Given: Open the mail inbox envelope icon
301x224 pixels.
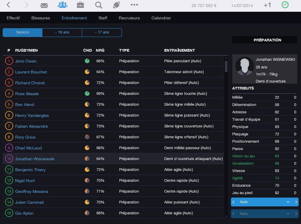Looking at the screenshot, I should pos(44,5).
